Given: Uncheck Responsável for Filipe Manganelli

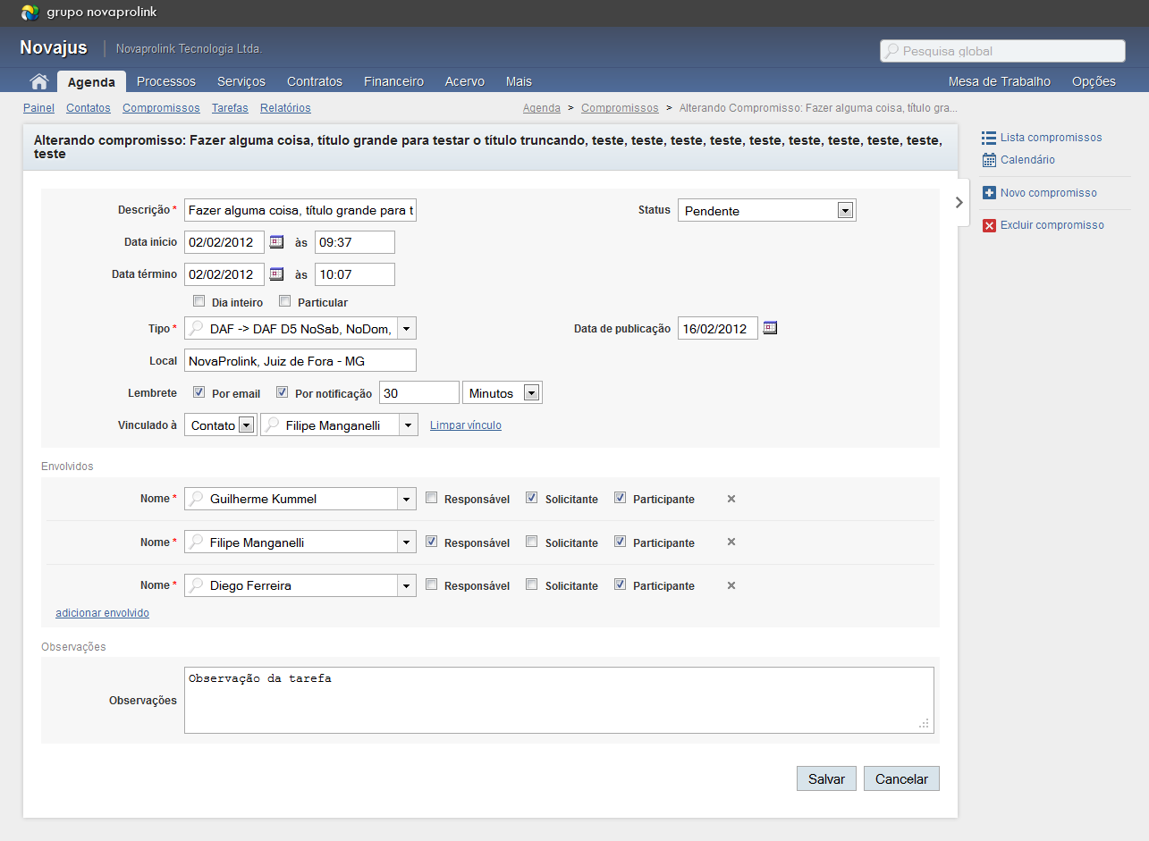Looking at the screenshot, I should click(x=432, y=542).
